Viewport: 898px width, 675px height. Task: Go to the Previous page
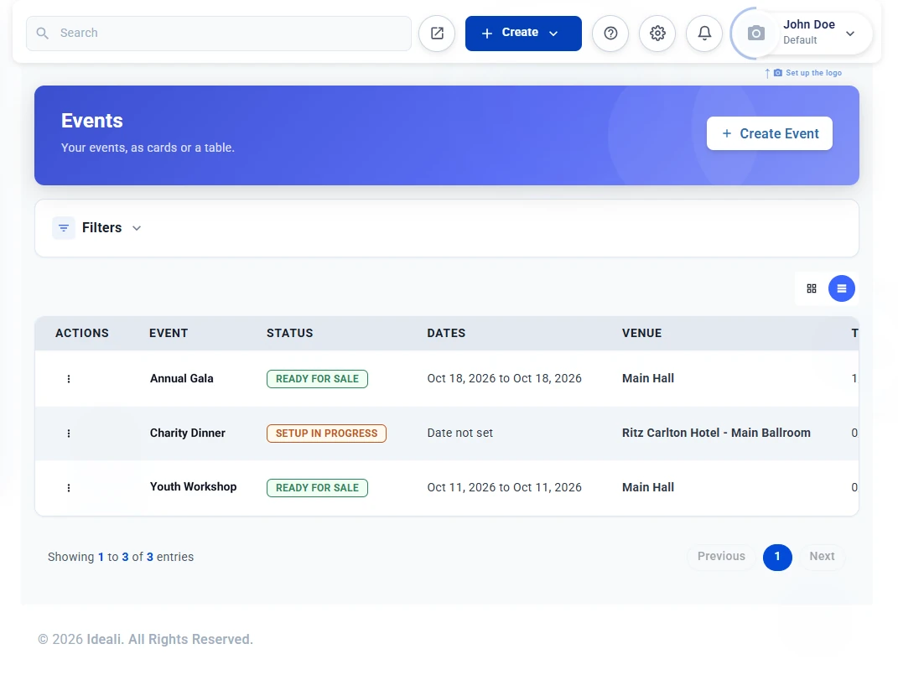click(x=720, y=557)
